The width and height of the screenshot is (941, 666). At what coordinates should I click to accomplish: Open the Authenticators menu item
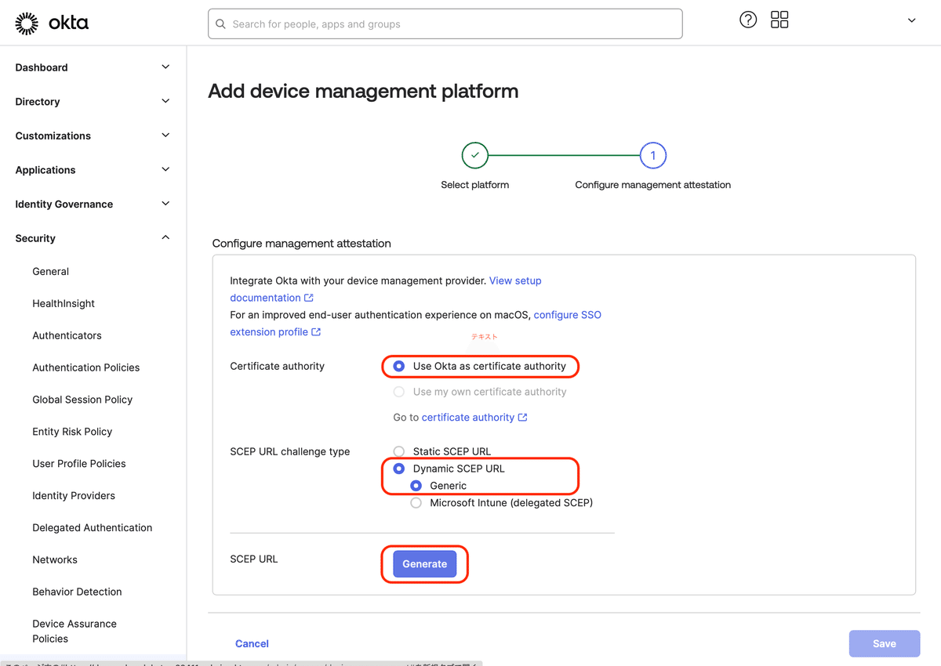[67, 335]
